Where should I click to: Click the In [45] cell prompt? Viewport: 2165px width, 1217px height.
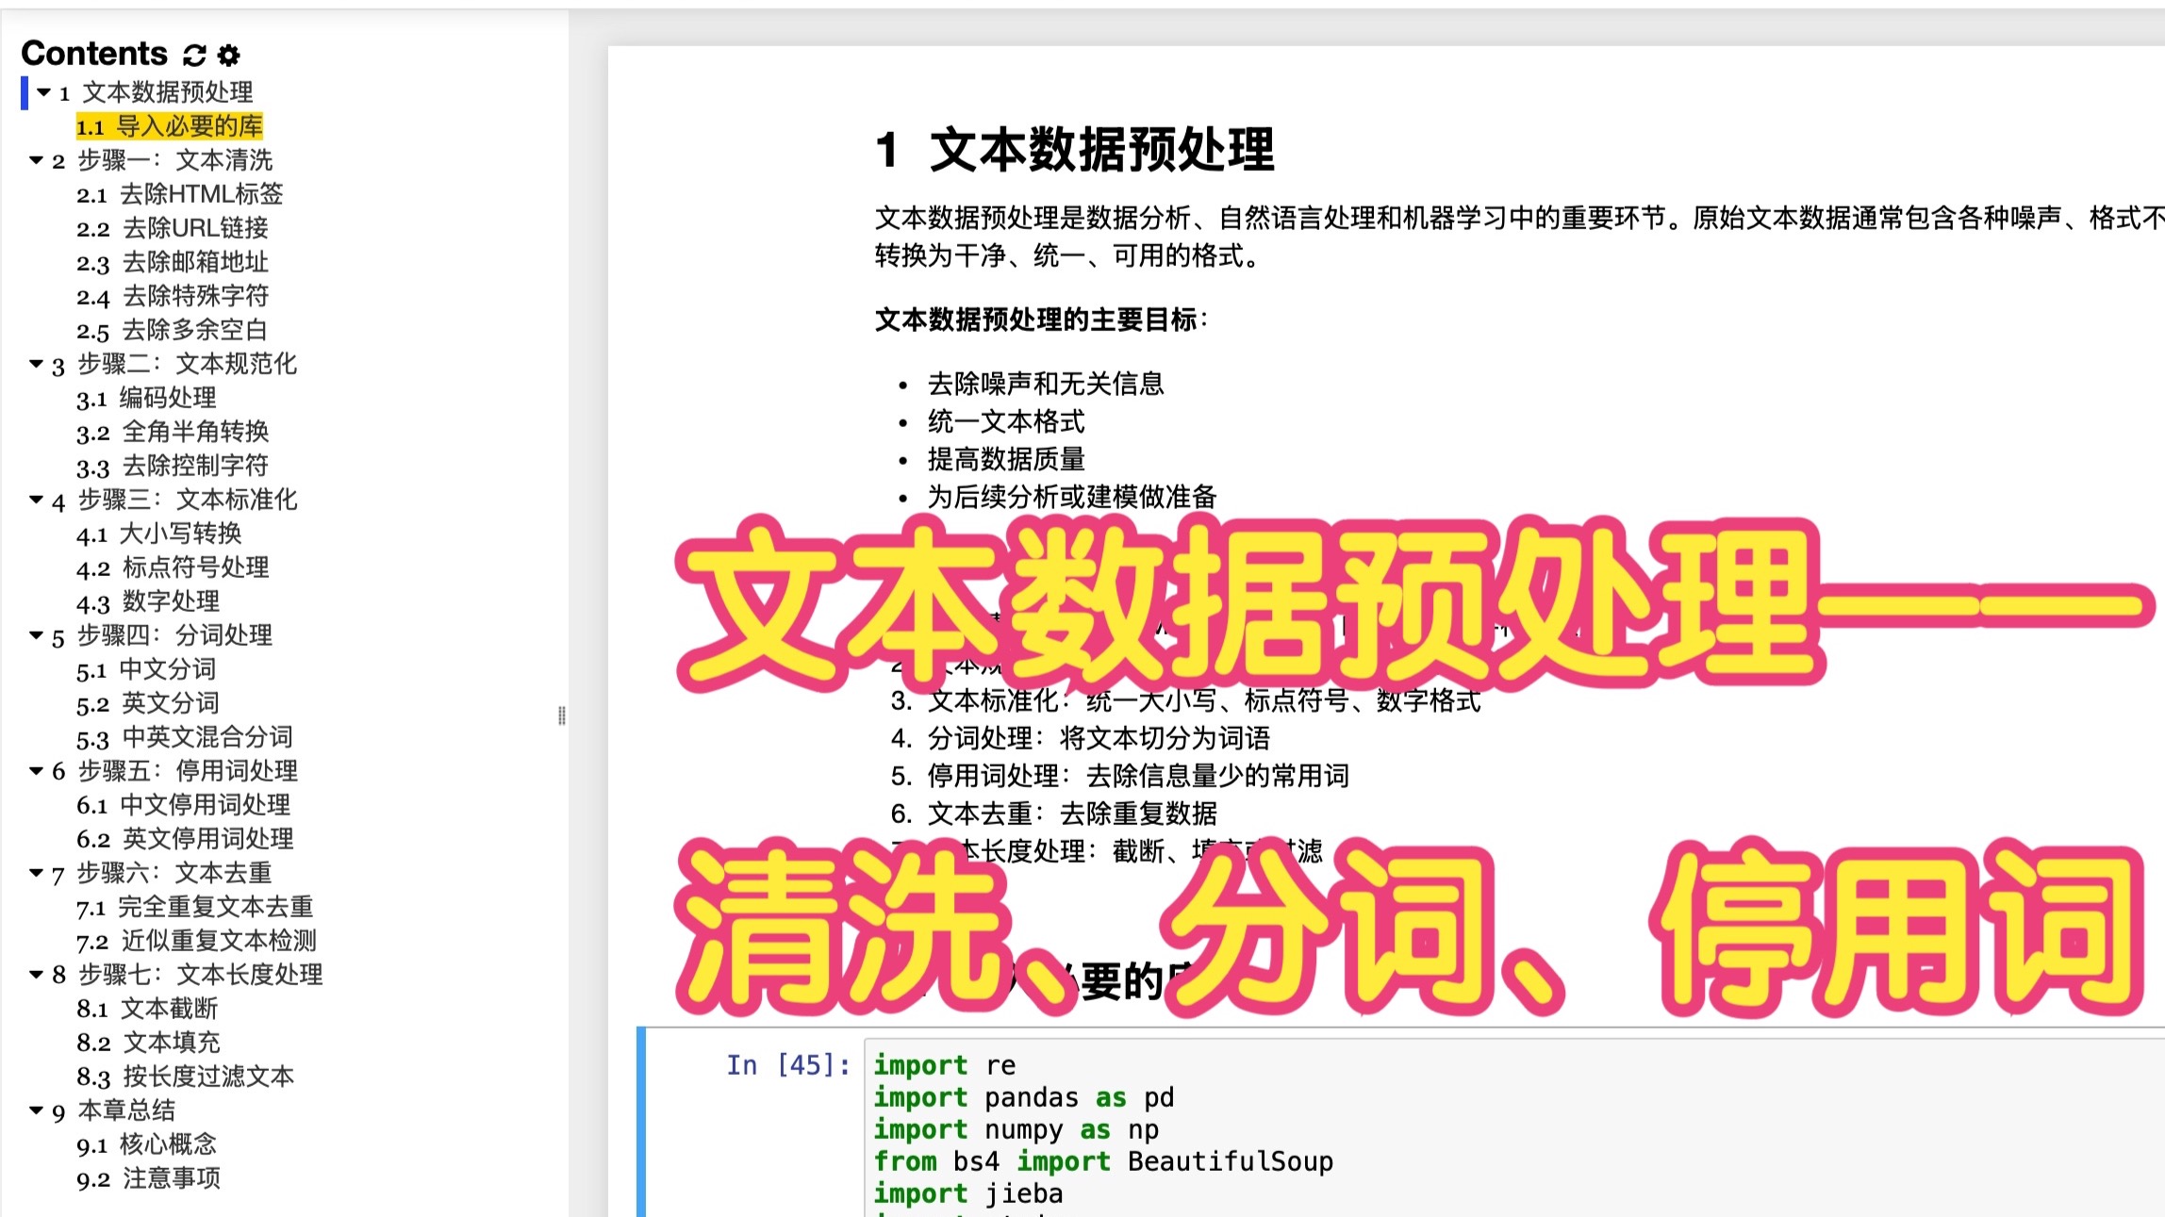pos(787,1065)
